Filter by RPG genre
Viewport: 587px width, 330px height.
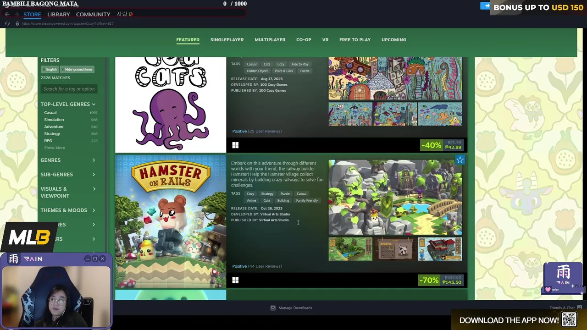[x=48, y=141]
